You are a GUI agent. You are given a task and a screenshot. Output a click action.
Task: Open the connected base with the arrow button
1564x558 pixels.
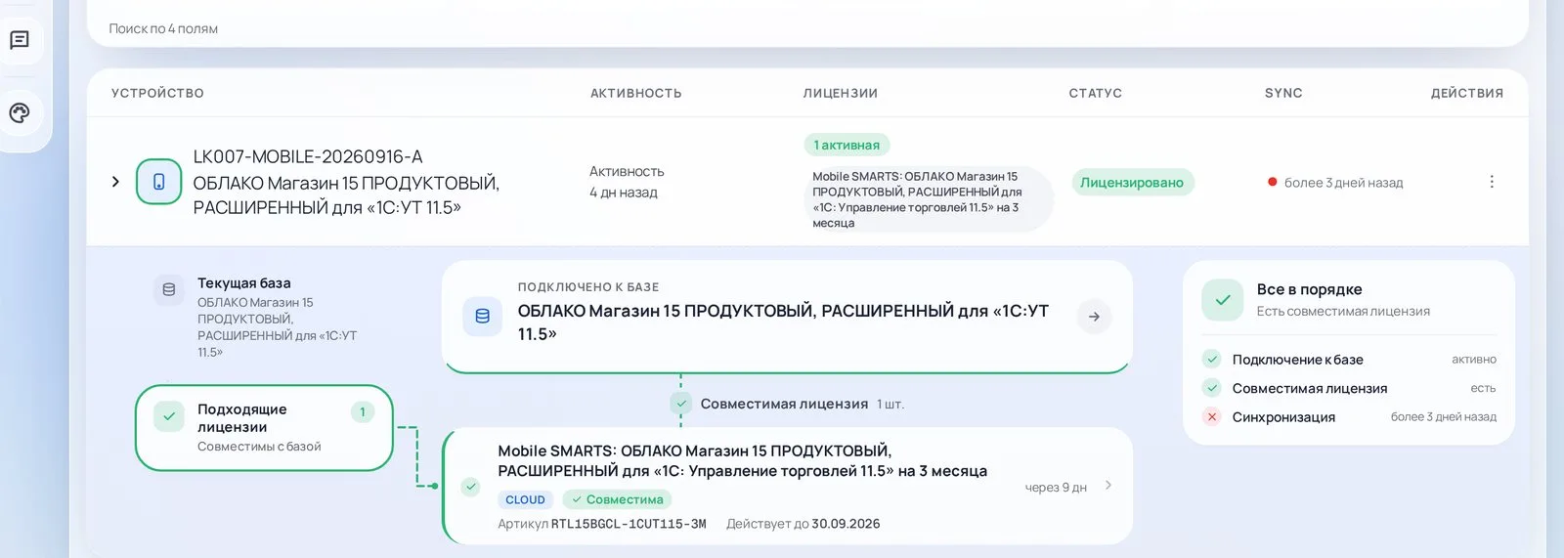point(1094,317)
